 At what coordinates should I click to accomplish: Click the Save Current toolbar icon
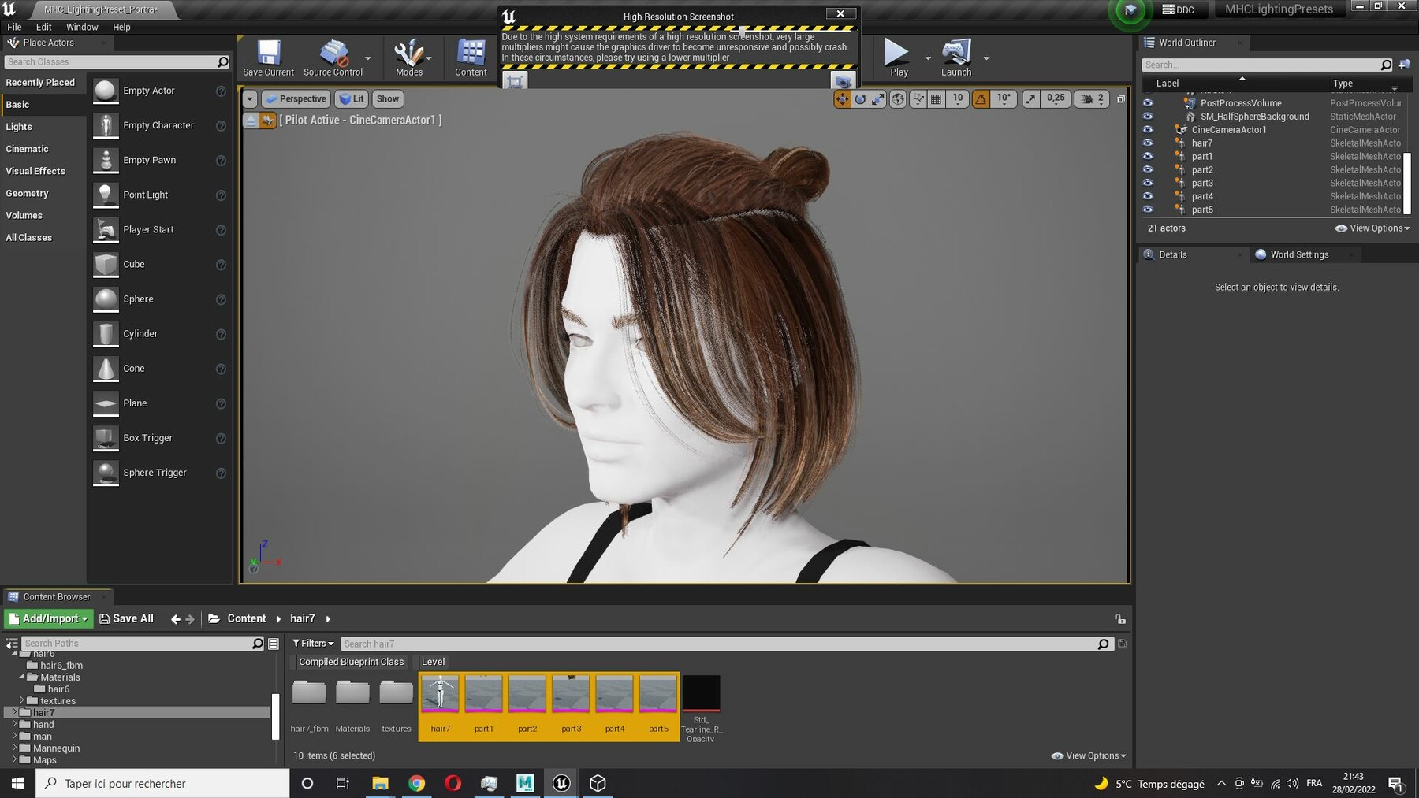click(x=268, y=58)
